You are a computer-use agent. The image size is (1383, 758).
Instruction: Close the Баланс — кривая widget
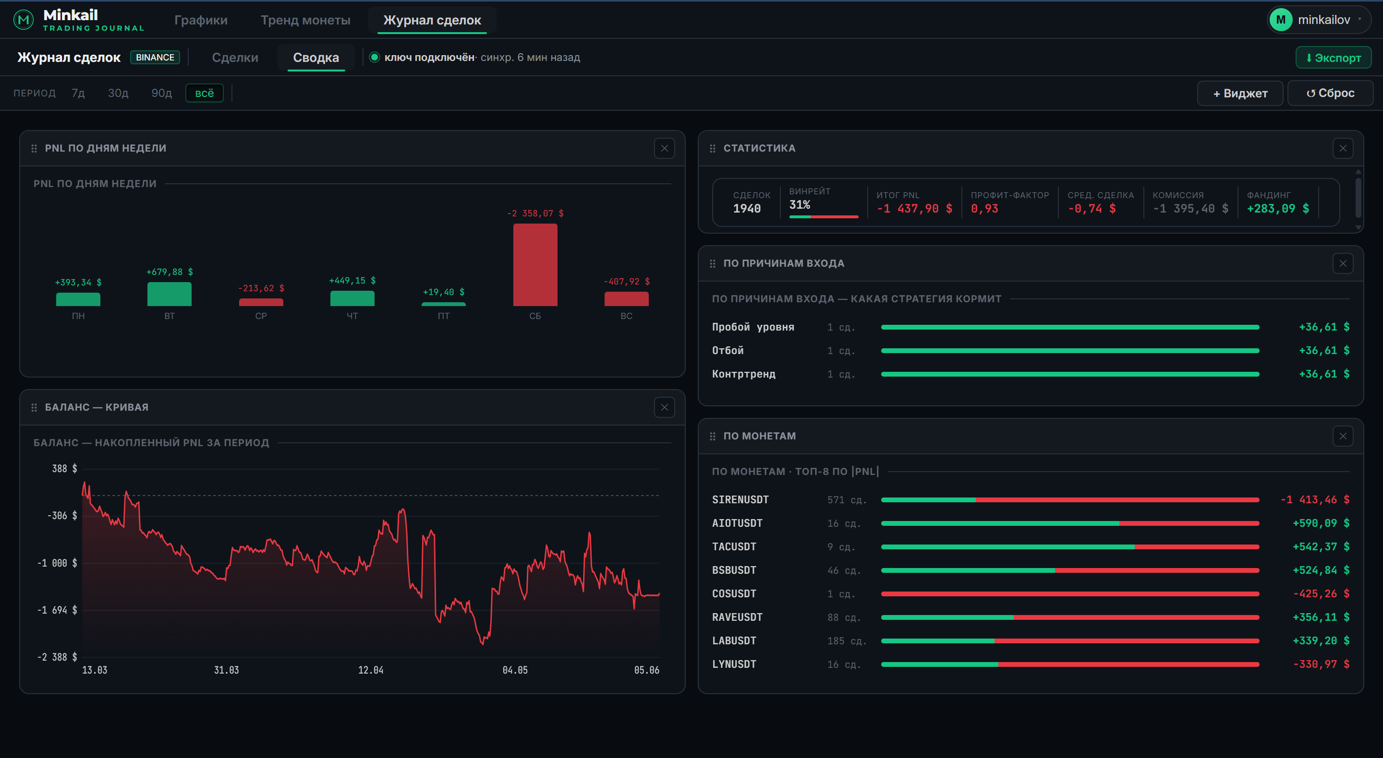664,407
